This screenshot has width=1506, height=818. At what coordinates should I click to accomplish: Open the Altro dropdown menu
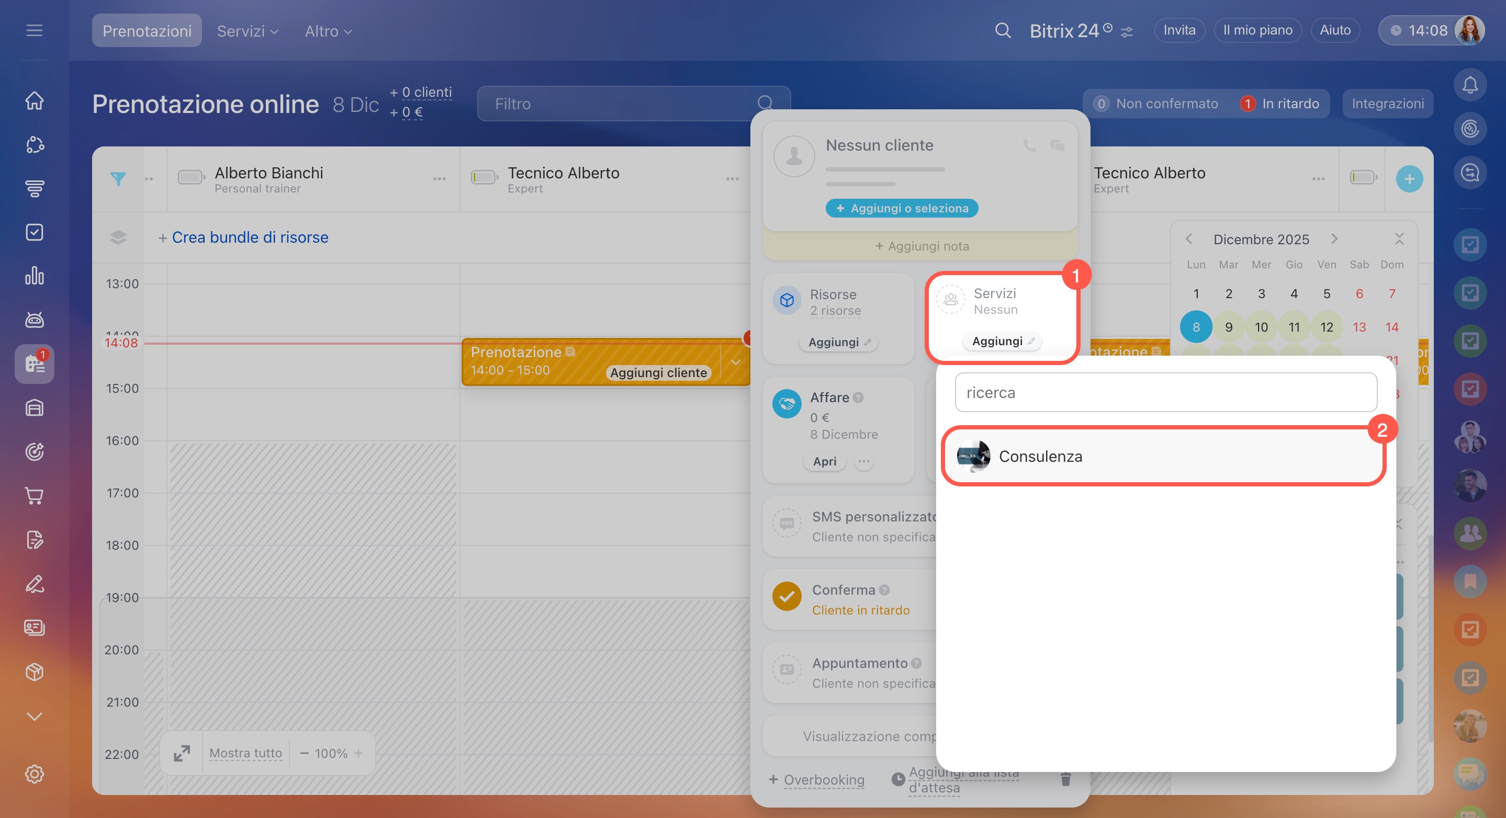click(328, 31)
